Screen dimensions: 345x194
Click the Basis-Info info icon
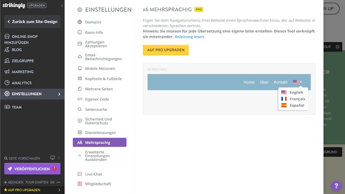coord(80,32)
